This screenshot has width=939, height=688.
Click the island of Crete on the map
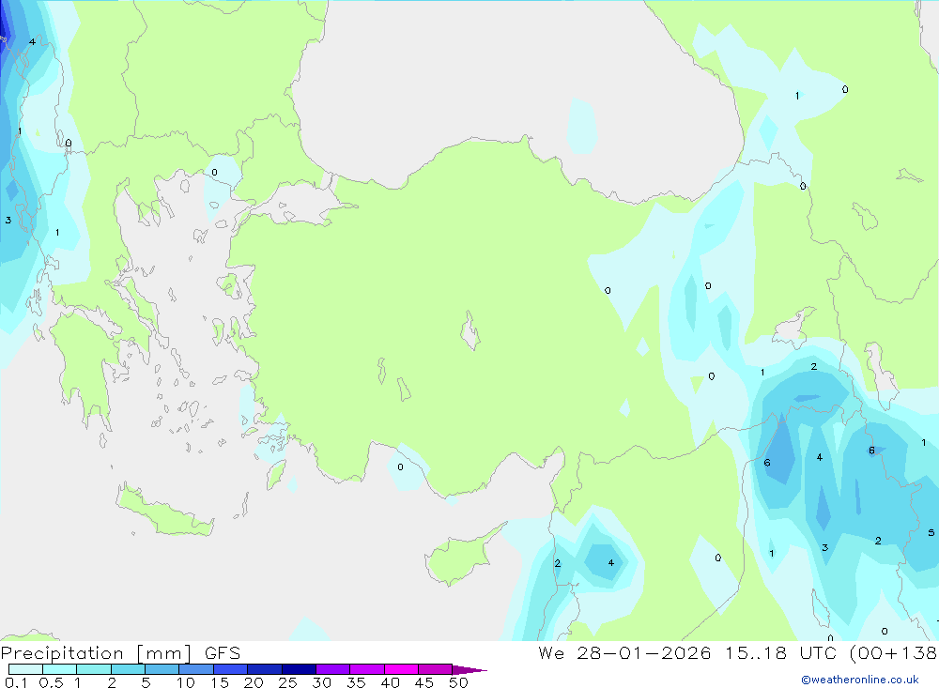164,512
